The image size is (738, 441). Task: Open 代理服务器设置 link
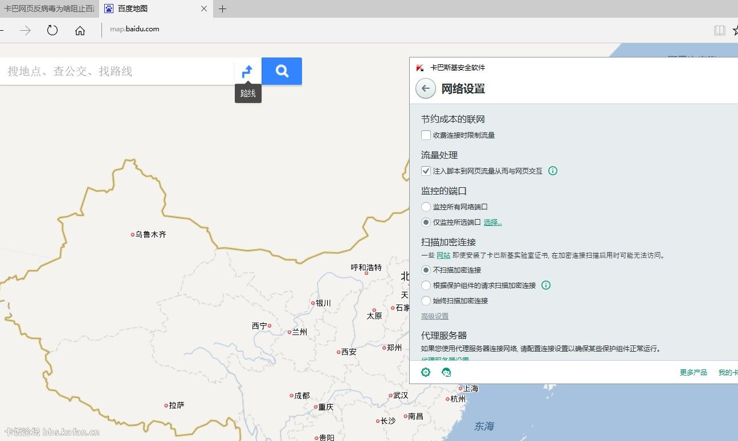point(445,359)
